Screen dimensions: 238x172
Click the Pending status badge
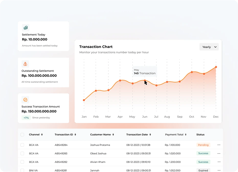point(203,145)
